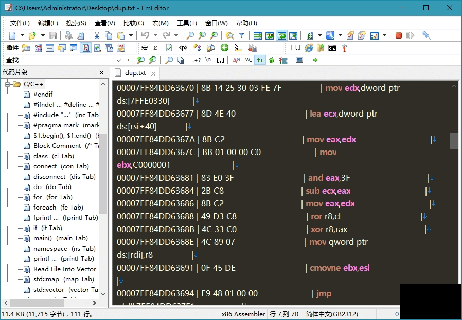462x320 pixels.
Task: Click the paste clipboard icon
Action: click(121, 35)
